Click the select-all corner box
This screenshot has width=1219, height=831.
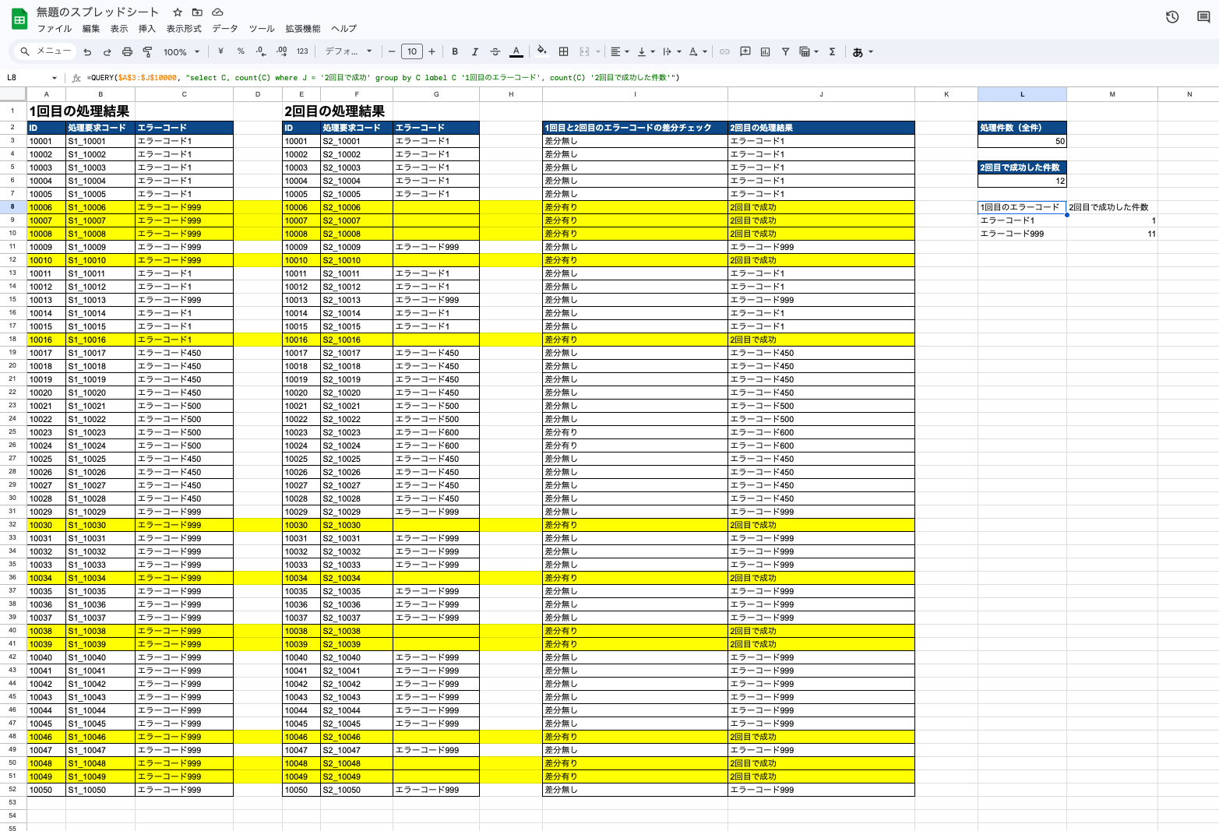point(12,94)
